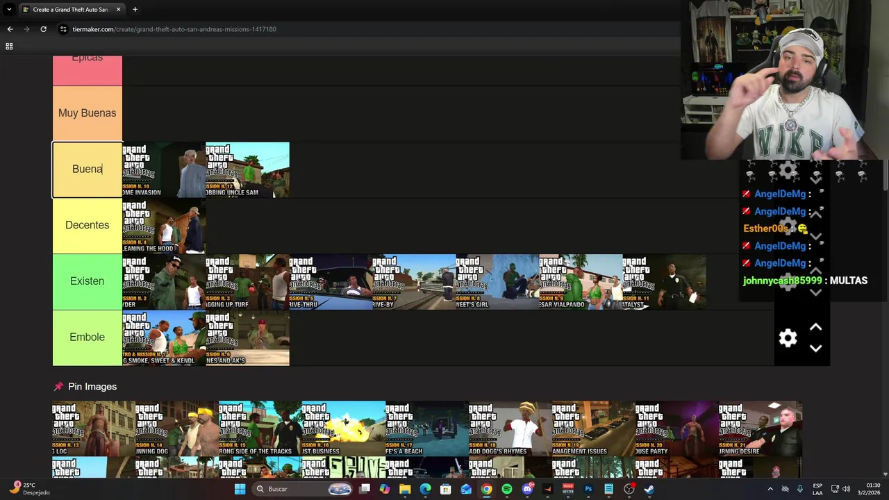Open Notepad from the taskbar
889x500 pixels.
608,489
